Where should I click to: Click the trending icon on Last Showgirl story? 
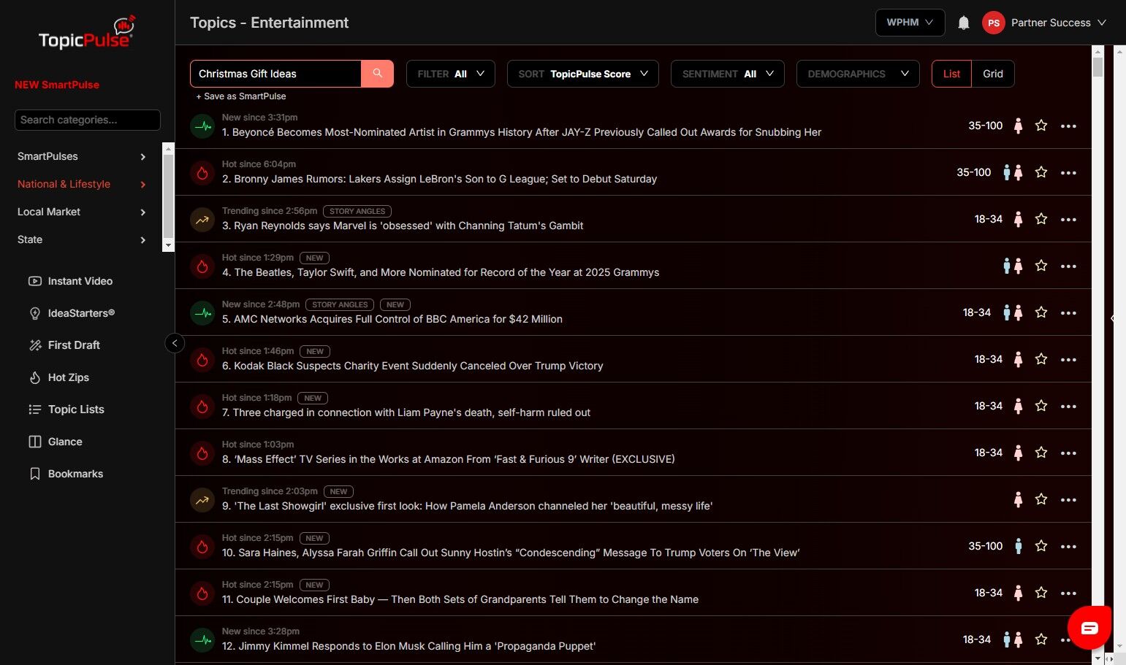202,500
